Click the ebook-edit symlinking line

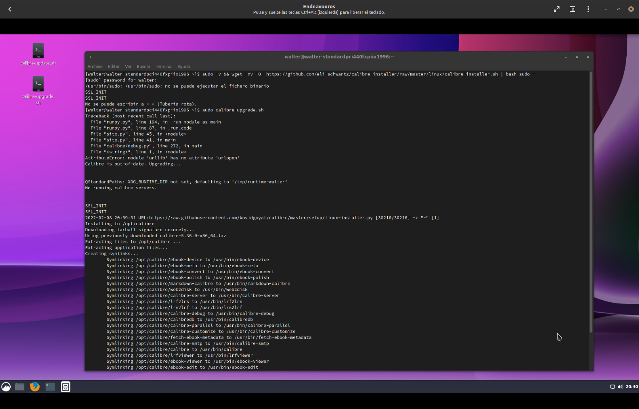pos(182,368)
